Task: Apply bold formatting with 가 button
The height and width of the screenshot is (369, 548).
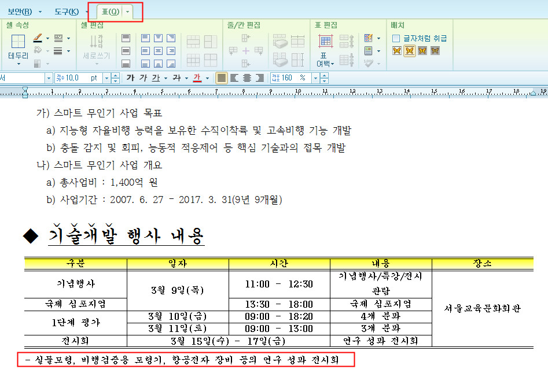Action: (x=130, y=78)
